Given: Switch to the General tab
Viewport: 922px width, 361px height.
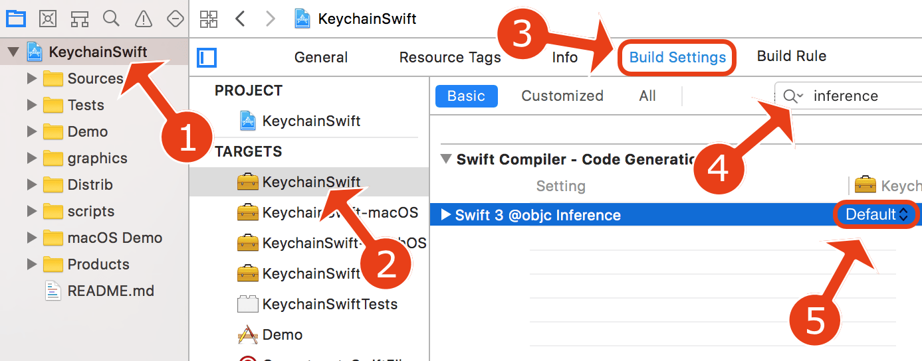Looking at the screenshot, I should [321, 57].
